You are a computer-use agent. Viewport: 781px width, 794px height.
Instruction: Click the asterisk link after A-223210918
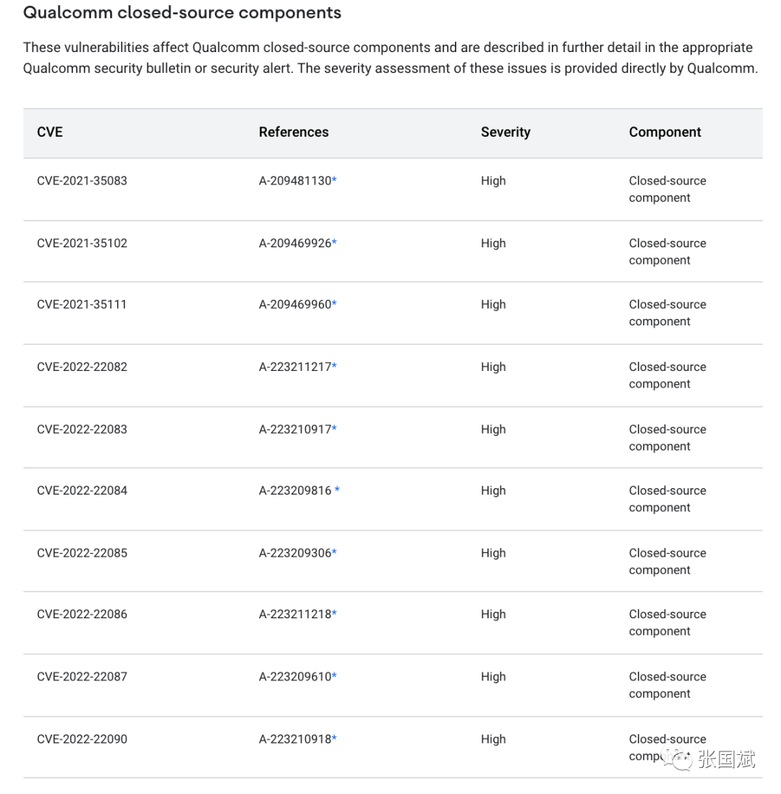(334, 738)
